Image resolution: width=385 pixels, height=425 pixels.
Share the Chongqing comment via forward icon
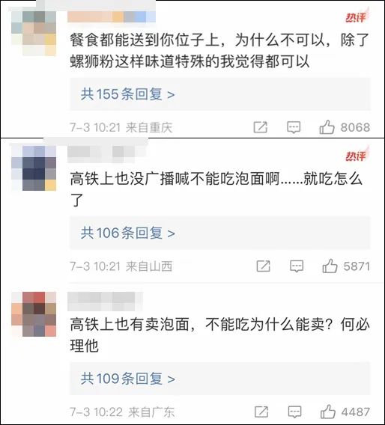[261, 127]
